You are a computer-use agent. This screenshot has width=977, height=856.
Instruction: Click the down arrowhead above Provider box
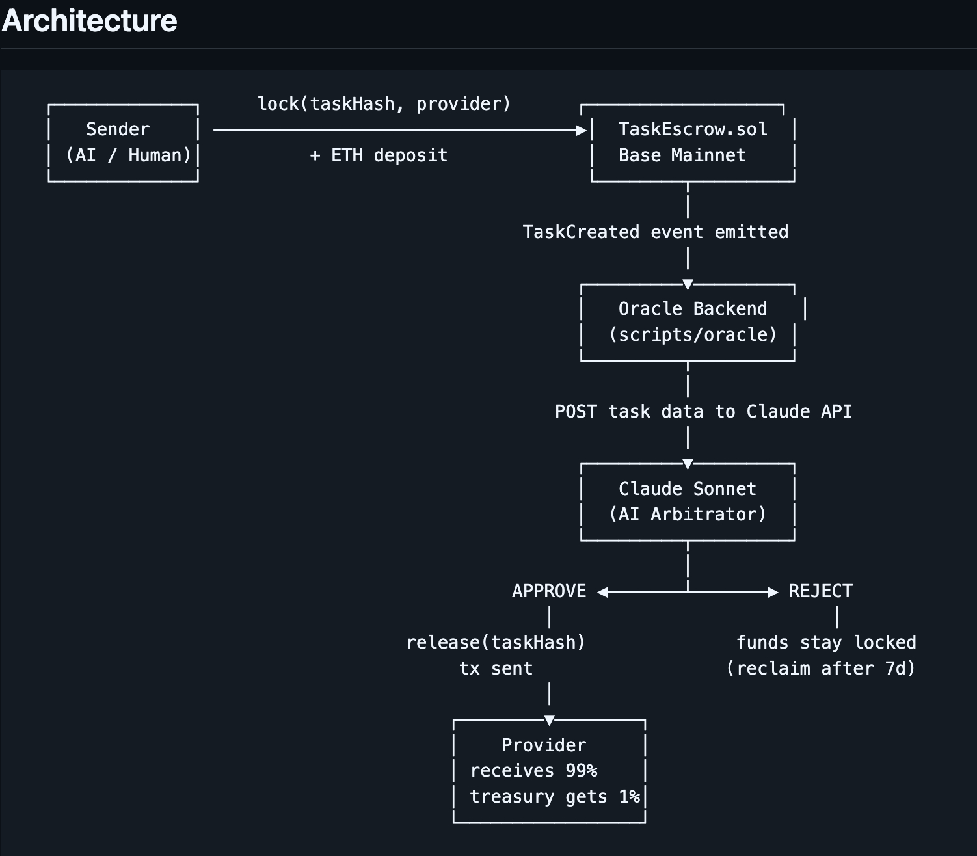[550, 720]
